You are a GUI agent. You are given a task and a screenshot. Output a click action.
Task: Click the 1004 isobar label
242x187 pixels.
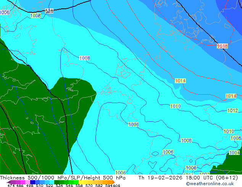(x=234, y=153)
